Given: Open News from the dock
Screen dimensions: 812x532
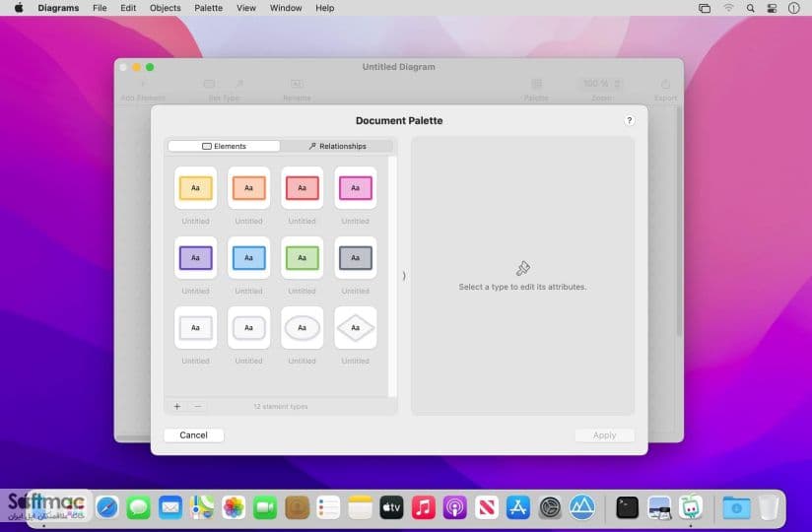Looking at the screenshot, I should 486,507.
